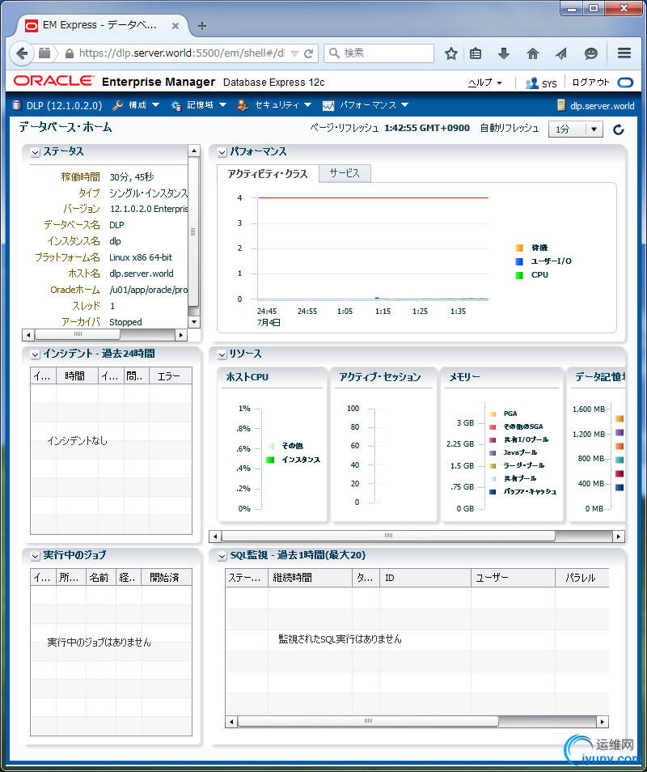
Task: Click the paper plane send icon
Action: coord(561,53)
